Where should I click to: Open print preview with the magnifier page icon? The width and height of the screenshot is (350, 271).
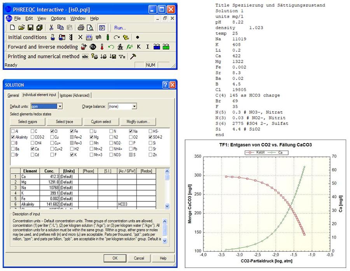click(x=90, y=28)
